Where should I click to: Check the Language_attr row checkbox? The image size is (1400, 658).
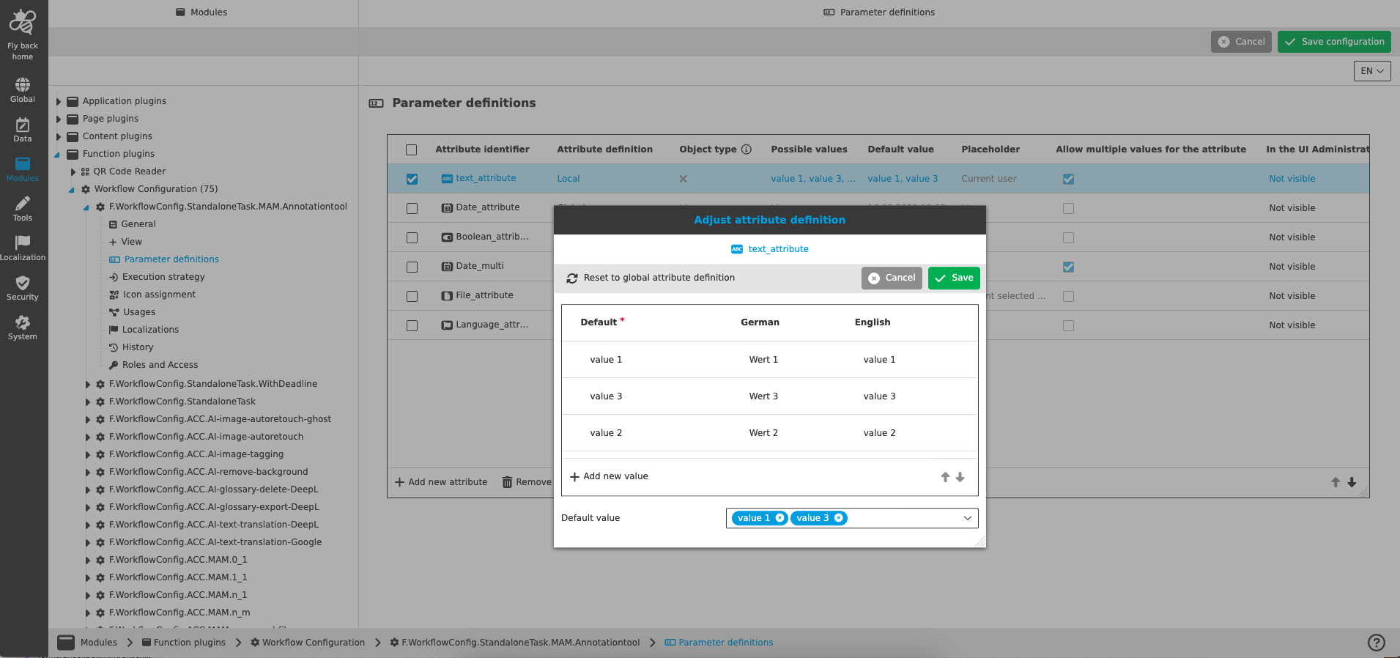tap(412, 325)
